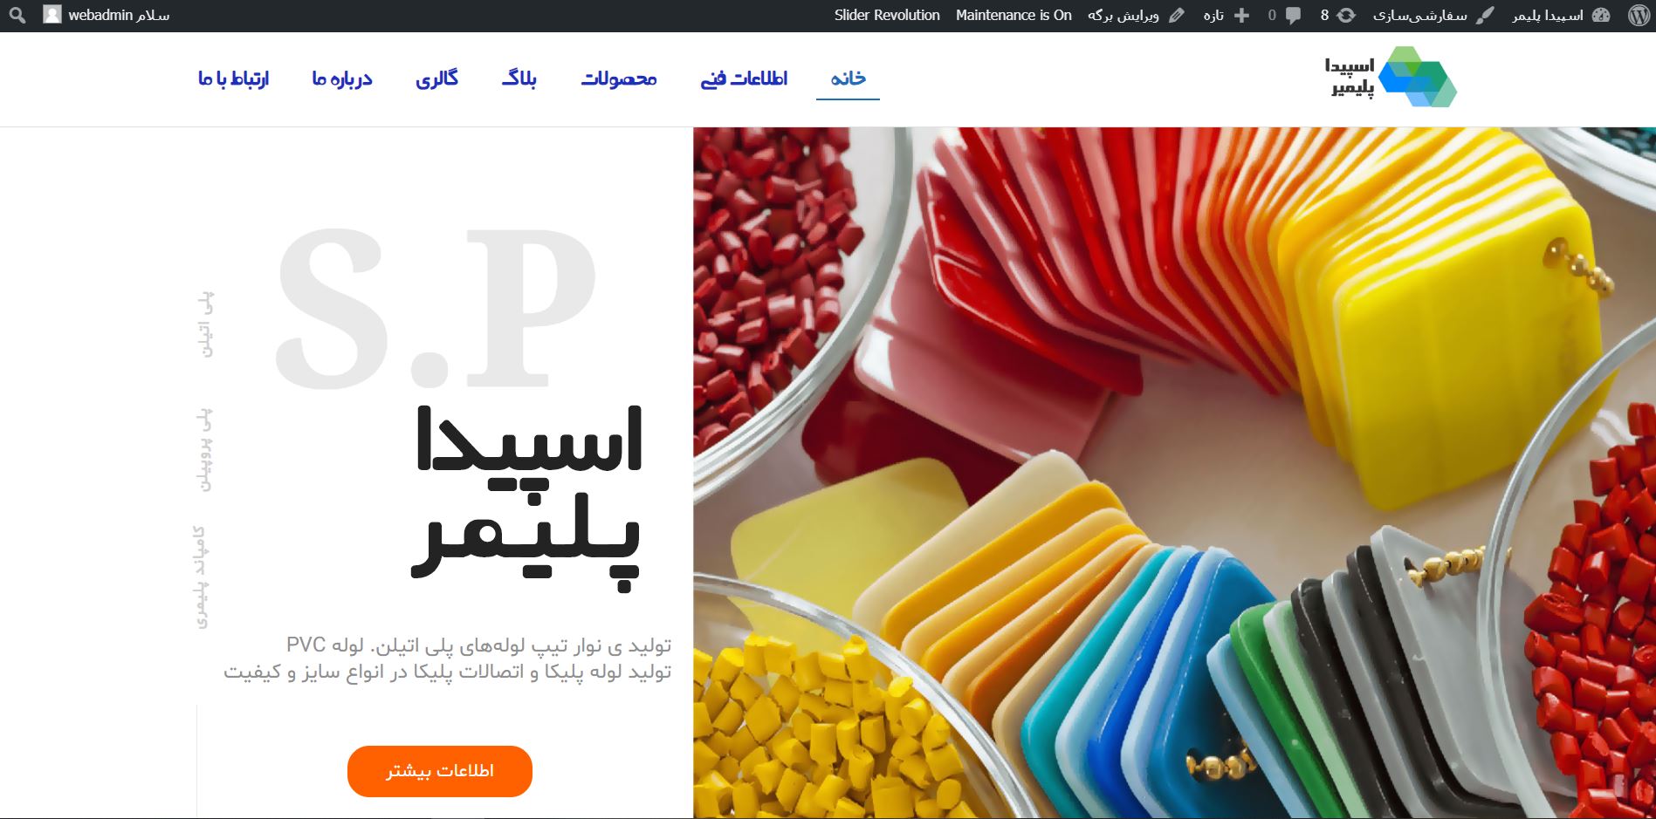
Task: Open the search magnifier icon in admin bar
Action: [x=17, y=15]
